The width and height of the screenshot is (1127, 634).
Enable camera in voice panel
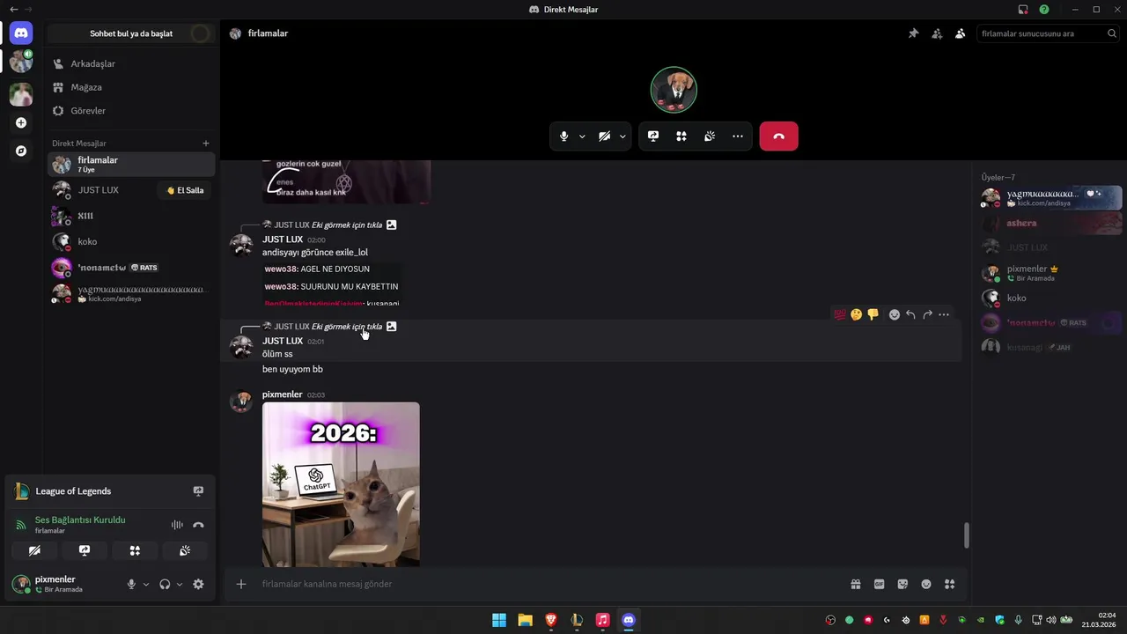pos(34,550)
